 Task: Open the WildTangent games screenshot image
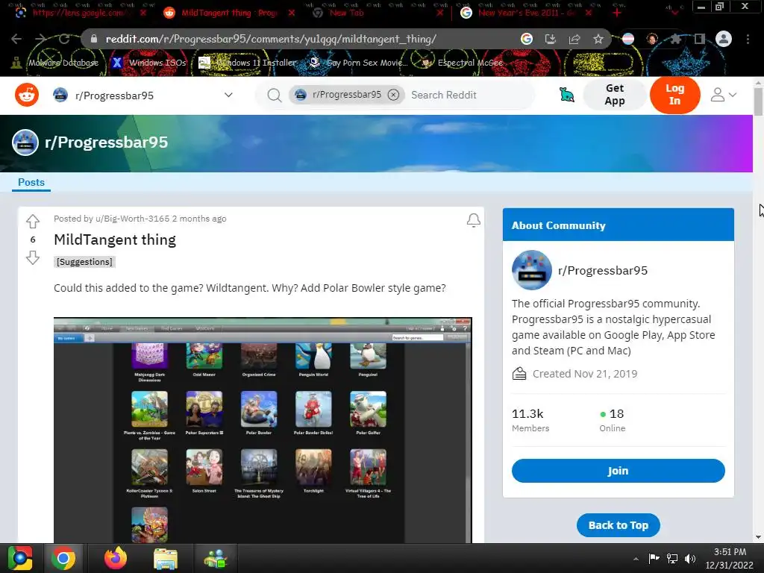(263, 430)
